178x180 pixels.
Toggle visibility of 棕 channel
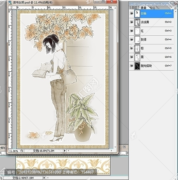pyautogui.click(x=132, y=48)
